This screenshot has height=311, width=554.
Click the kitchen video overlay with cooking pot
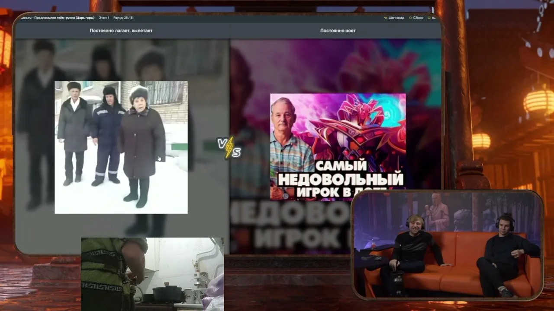coord(152,274)
